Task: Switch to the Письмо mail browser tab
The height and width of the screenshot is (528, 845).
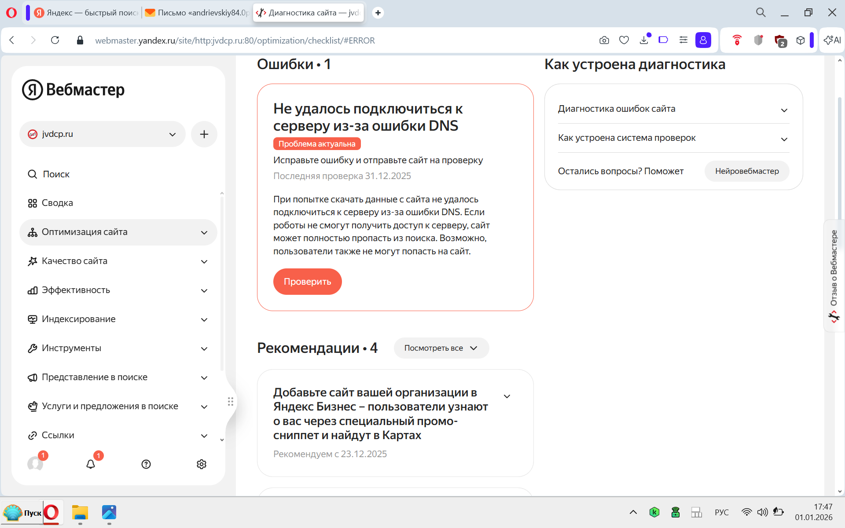Action: point(197,13)
